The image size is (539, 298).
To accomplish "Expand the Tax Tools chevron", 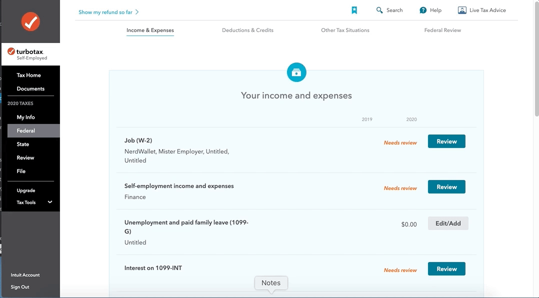I will [x=50, y=202].
